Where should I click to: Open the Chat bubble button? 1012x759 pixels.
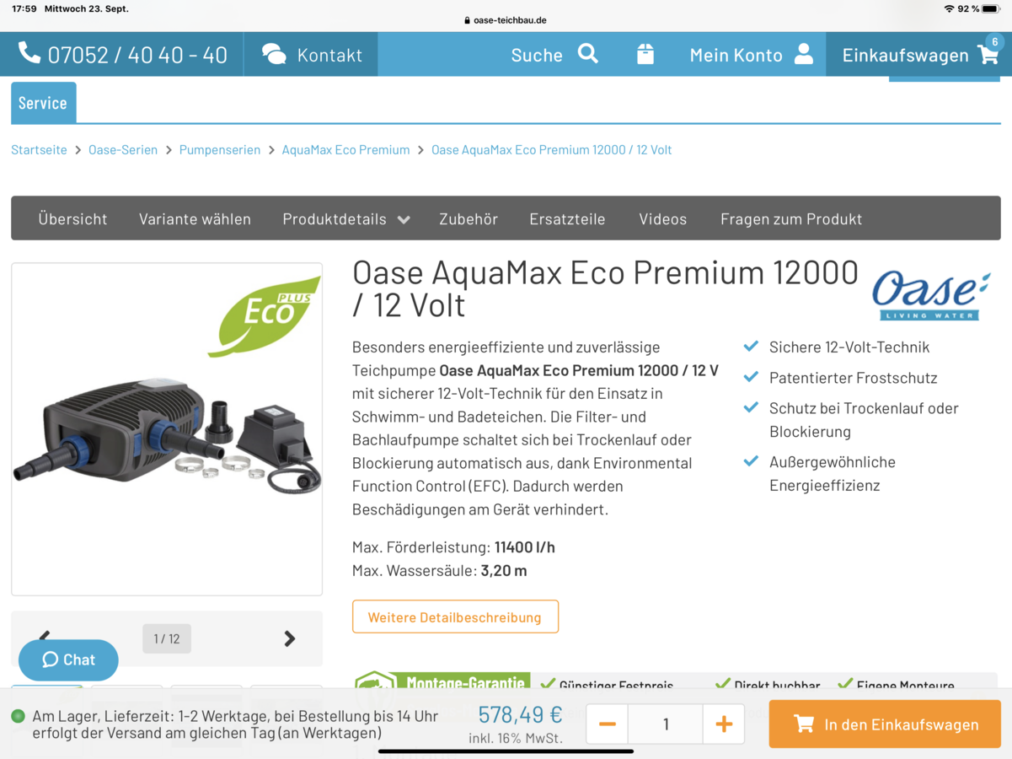click(68, 659)
